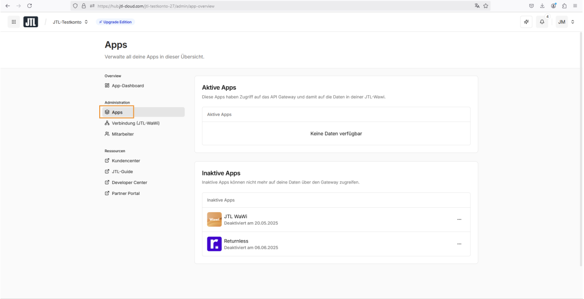The height and width of the screenshot is (299, 584).
Task: Select Apps in the Administration sidebar
Action: (x=143, y=112)
